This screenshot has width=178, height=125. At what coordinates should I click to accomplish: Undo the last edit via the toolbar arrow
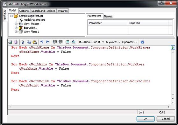point(42,42)
